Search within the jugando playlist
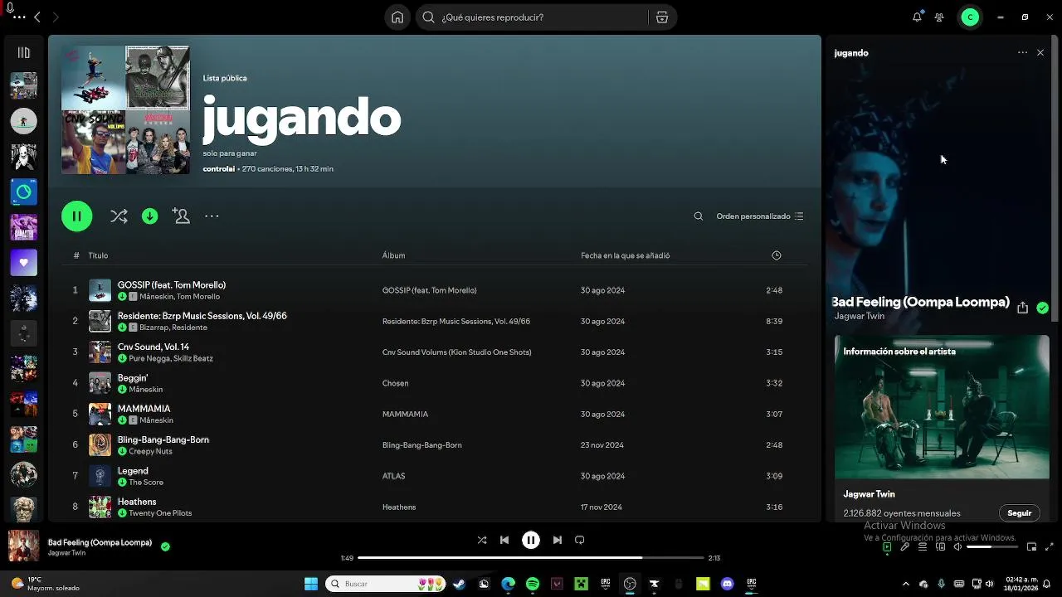This screenshot has height=597, width=1062. (698, 216)
